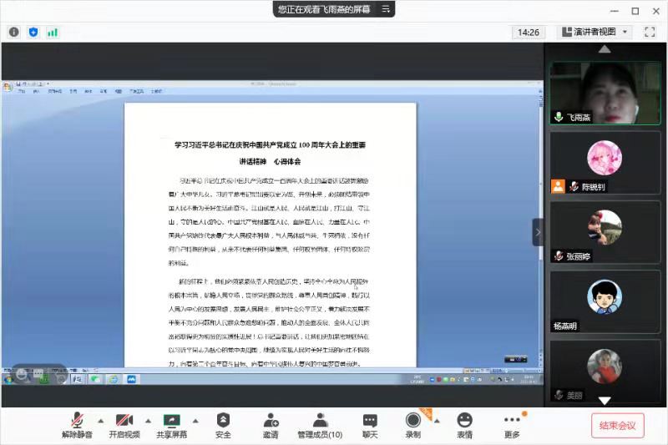Screen dimensions: 668x445
Task: Collapse the participant video side panel
Action: point(538,231)
